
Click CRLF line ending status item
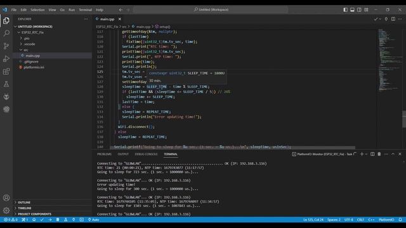[x=360, y=220]
